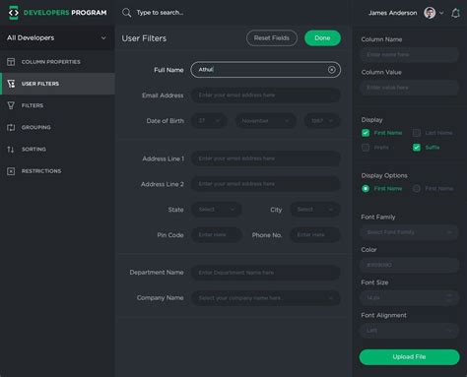The height and width of the screenshot is (377, 467).
Task: Open the City select dropdown
Action: tap(315, 210)
